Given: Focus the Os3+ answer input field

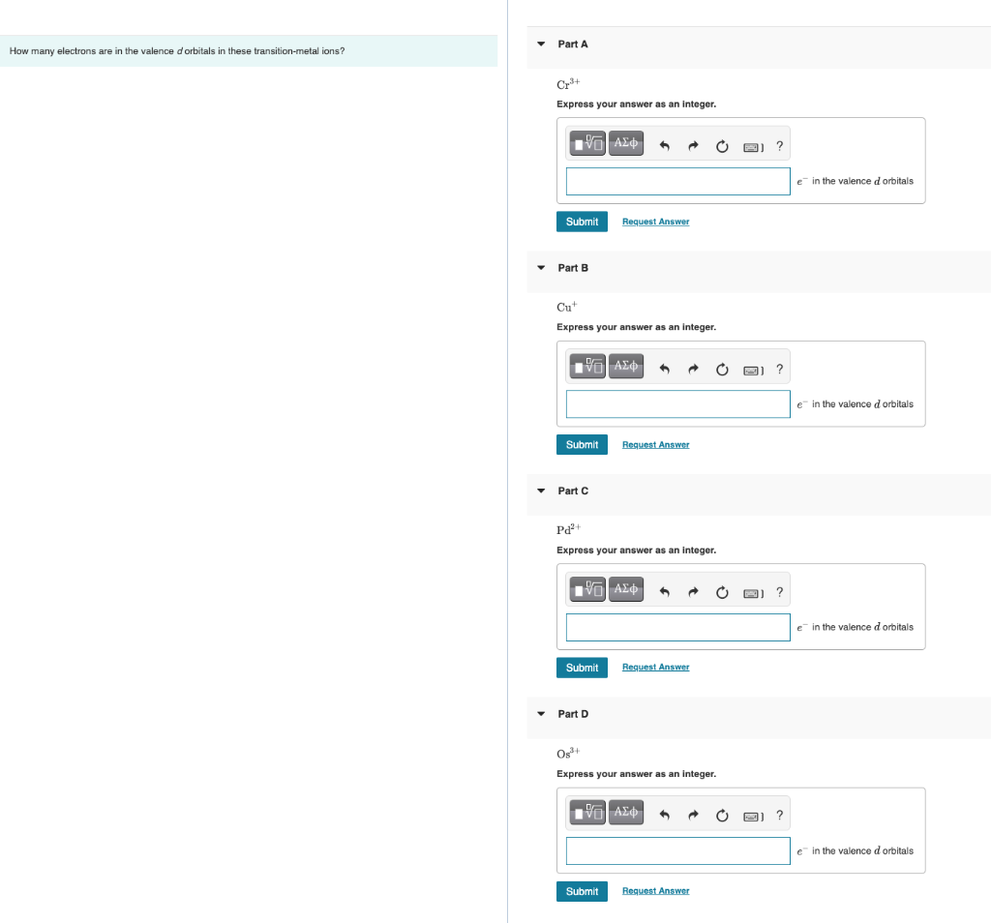Looking at the screenshot, I should pyautogui.click(x=678, y=851).
